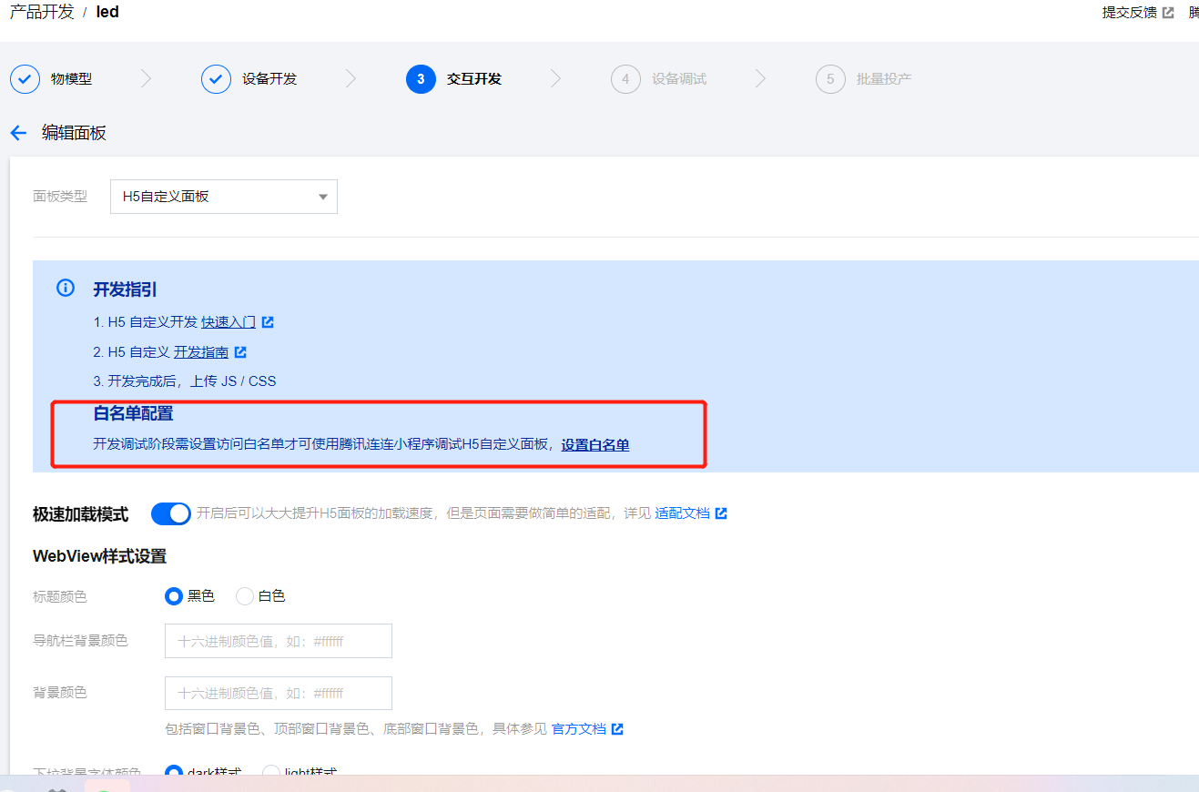Click step 4 设备调试 circle icon

[x=625, y=79]
